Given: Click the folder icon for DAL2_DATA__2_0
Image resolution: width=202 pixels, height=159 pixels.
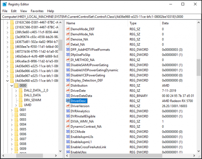Looking at the screenshot, I should coord(20,90).
